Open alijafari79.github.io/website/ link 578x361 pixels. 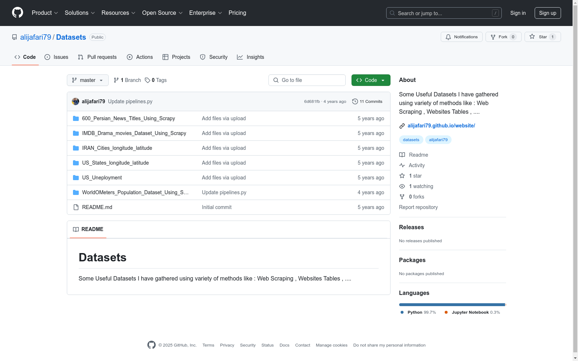[x=441, y=126]
